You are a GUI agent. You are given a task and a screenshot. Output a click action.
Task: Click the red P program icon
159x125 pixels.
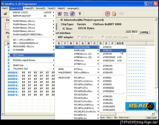pos(108,14)
